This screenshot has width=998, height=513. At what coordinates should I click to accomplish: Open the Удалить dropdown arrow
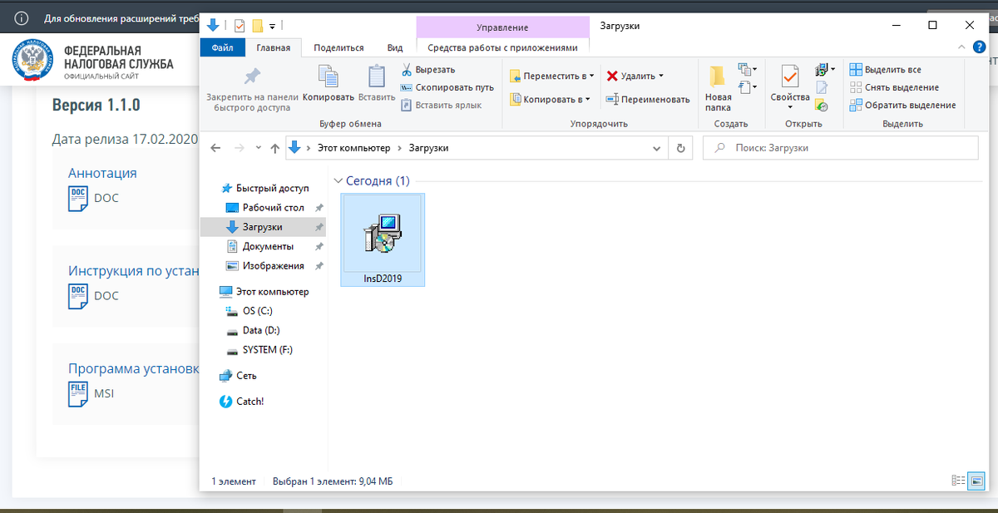[x=661, y=76]
